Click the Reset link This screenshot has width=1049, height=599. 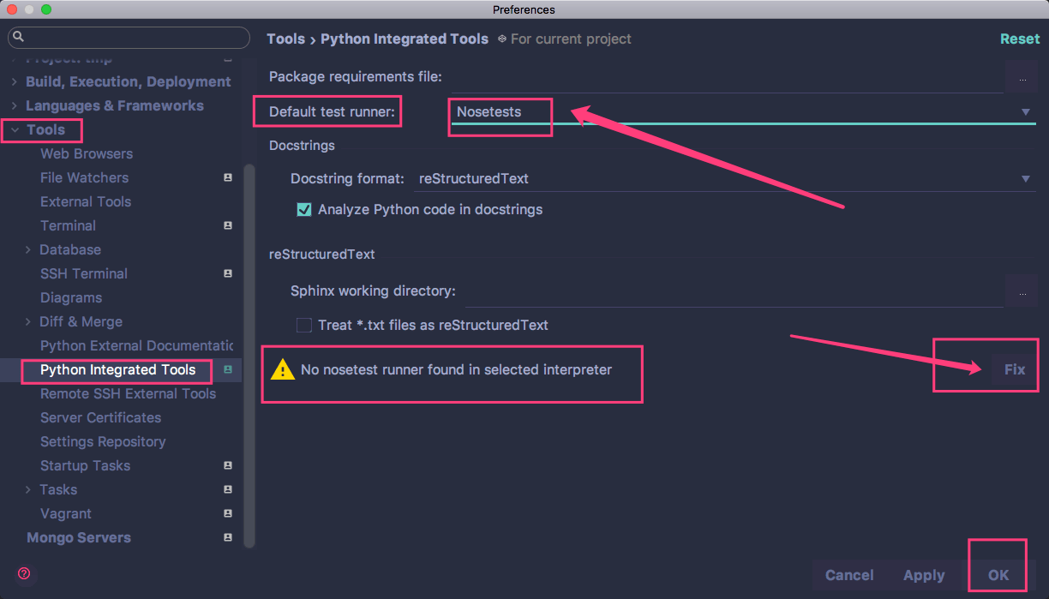pyautogui.click(x=1019, y=39)
